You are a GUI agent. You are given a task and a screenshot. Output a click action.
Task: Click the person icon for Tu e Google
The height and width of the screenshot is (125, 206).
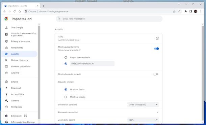click(x=6, y=28)
